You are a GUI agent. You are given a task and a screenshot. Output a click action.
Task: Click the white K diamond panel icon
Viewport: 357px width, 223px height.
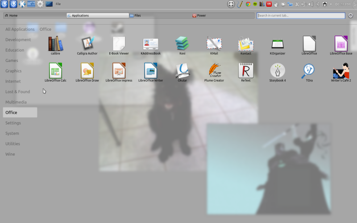coord(22,4)
